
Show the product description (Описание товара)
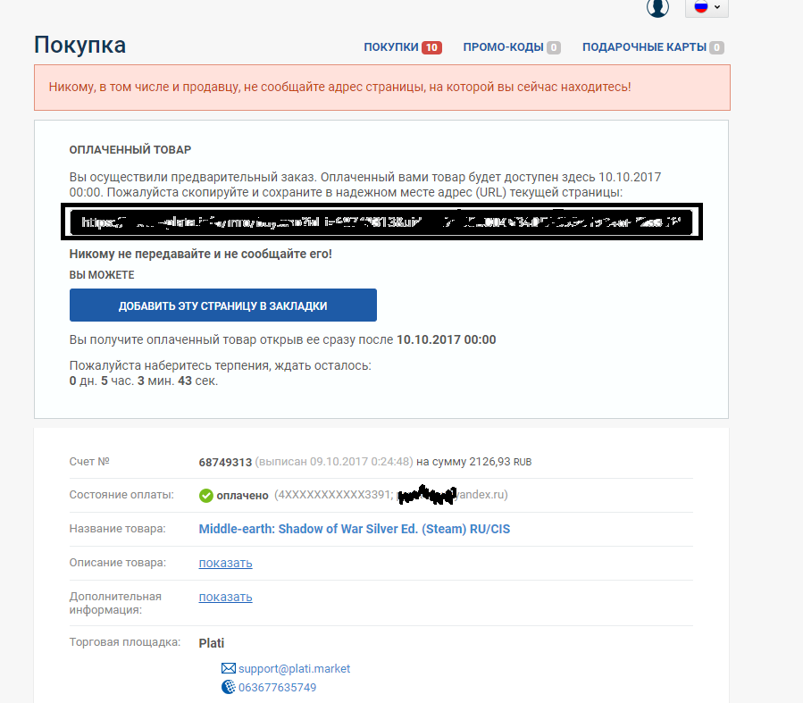[x=225, y=563]
